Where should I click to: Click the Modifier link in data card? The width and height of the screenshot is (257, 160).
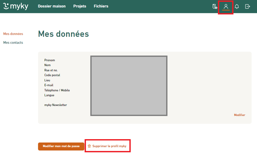pyautogui.click(x=239, y=115)
